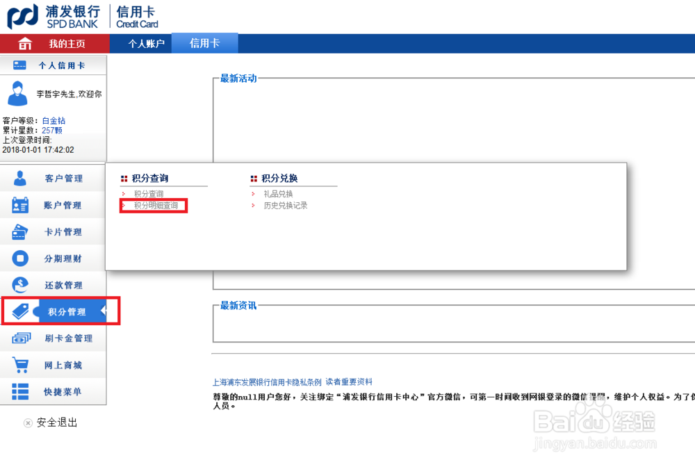Image resolution: width=695 pixels, height=467 pixels.
Task: Click the 礼品兑换 link
Action: point(278,194)
